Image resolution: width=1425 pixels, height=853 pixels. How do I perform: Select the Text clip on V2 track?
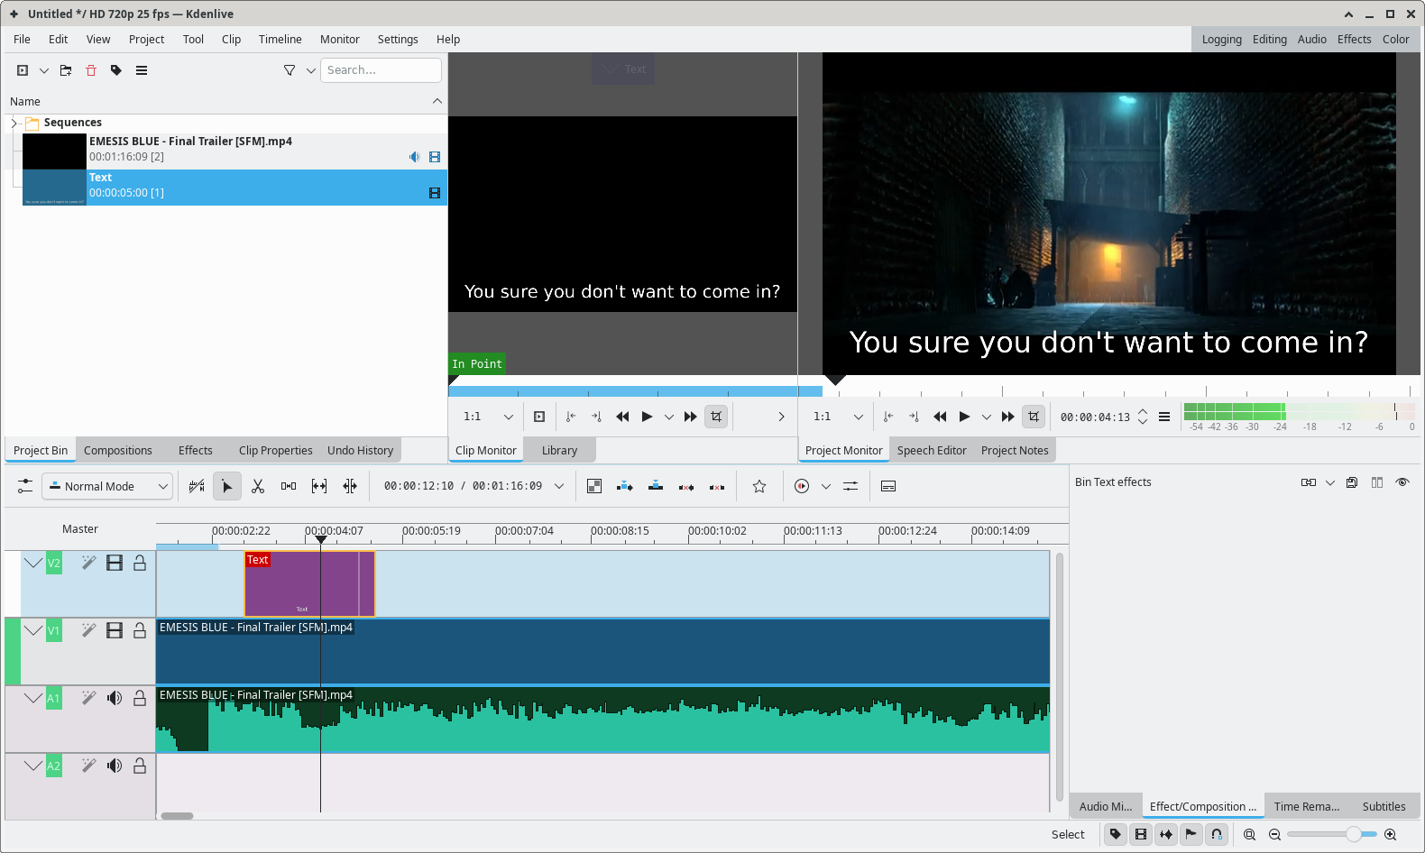click(x=309, y=584)
